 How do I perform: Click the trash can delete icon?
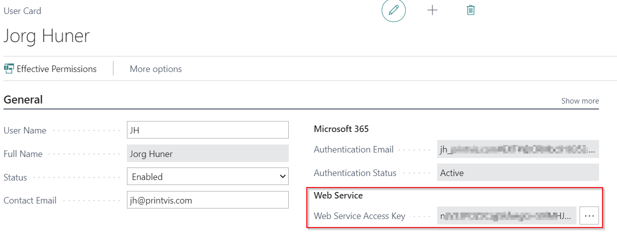pyautogui.click(x=470, y=10)
